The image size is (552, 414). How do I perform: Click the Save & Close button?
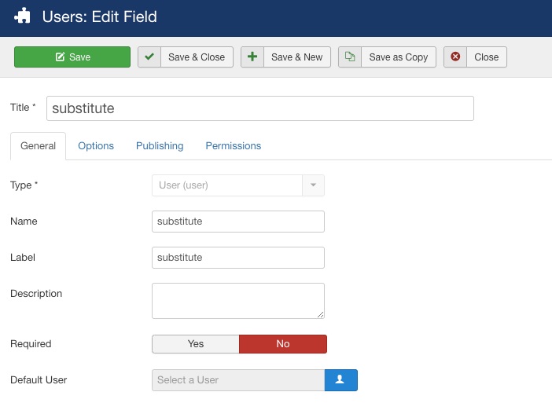click(185, 57)
